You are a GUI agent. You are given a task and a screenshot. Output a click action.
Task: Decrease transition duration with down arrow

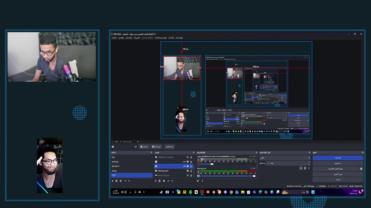tap(309, 164)
